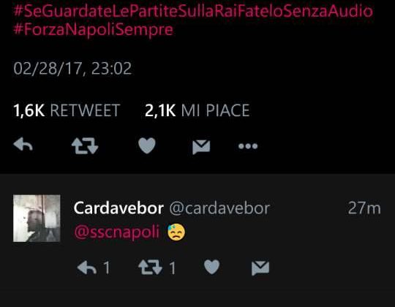Viewport: 395px width, 307px height.
Task: Send main tweet via direct message
Action: [201, 147]
